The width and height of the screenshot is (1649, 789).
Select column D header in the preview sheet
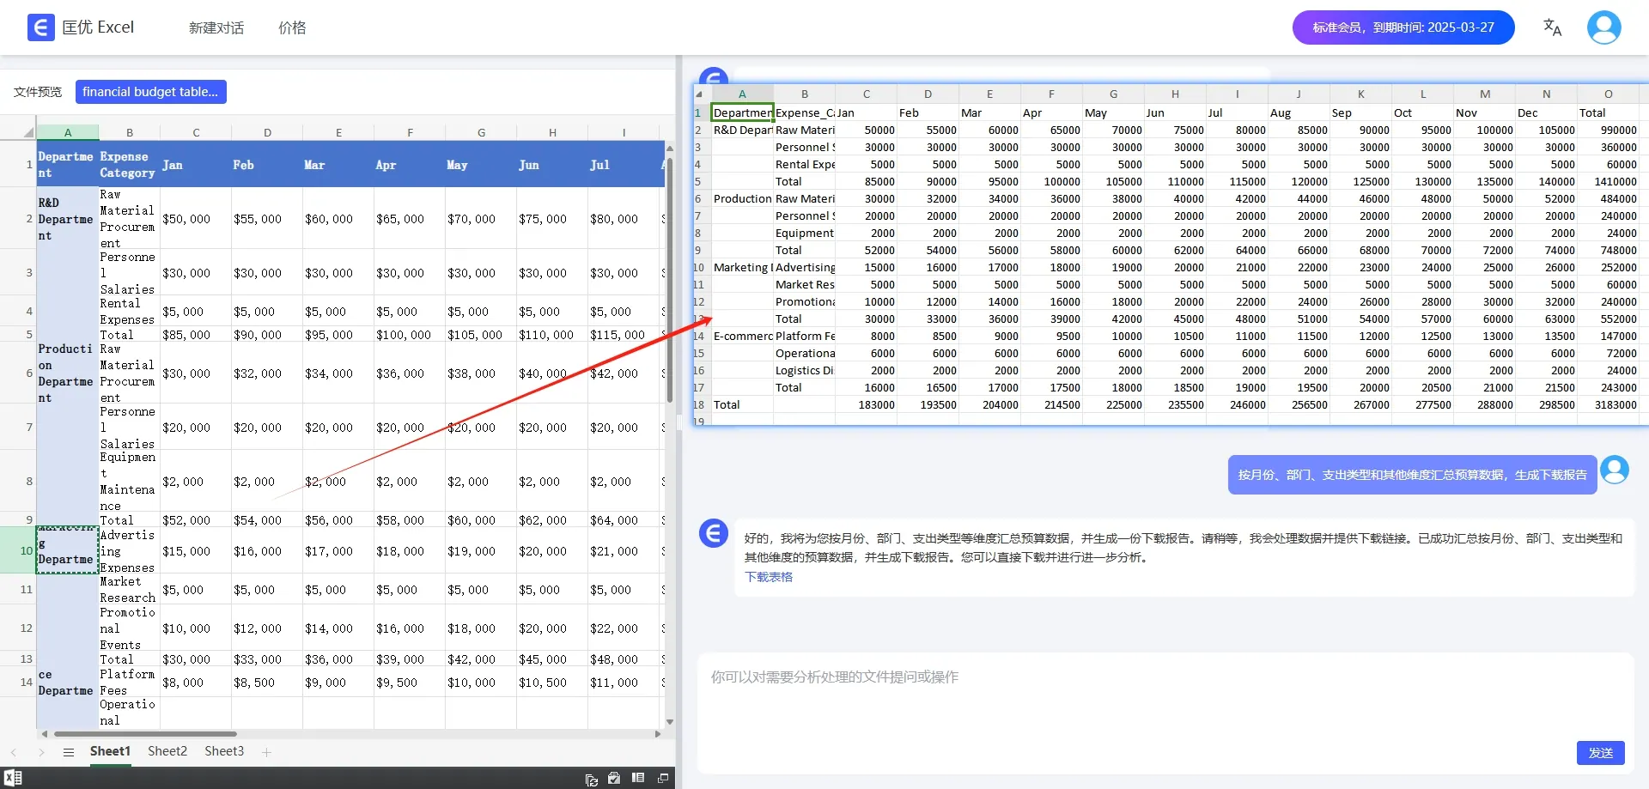pos(267,132)
